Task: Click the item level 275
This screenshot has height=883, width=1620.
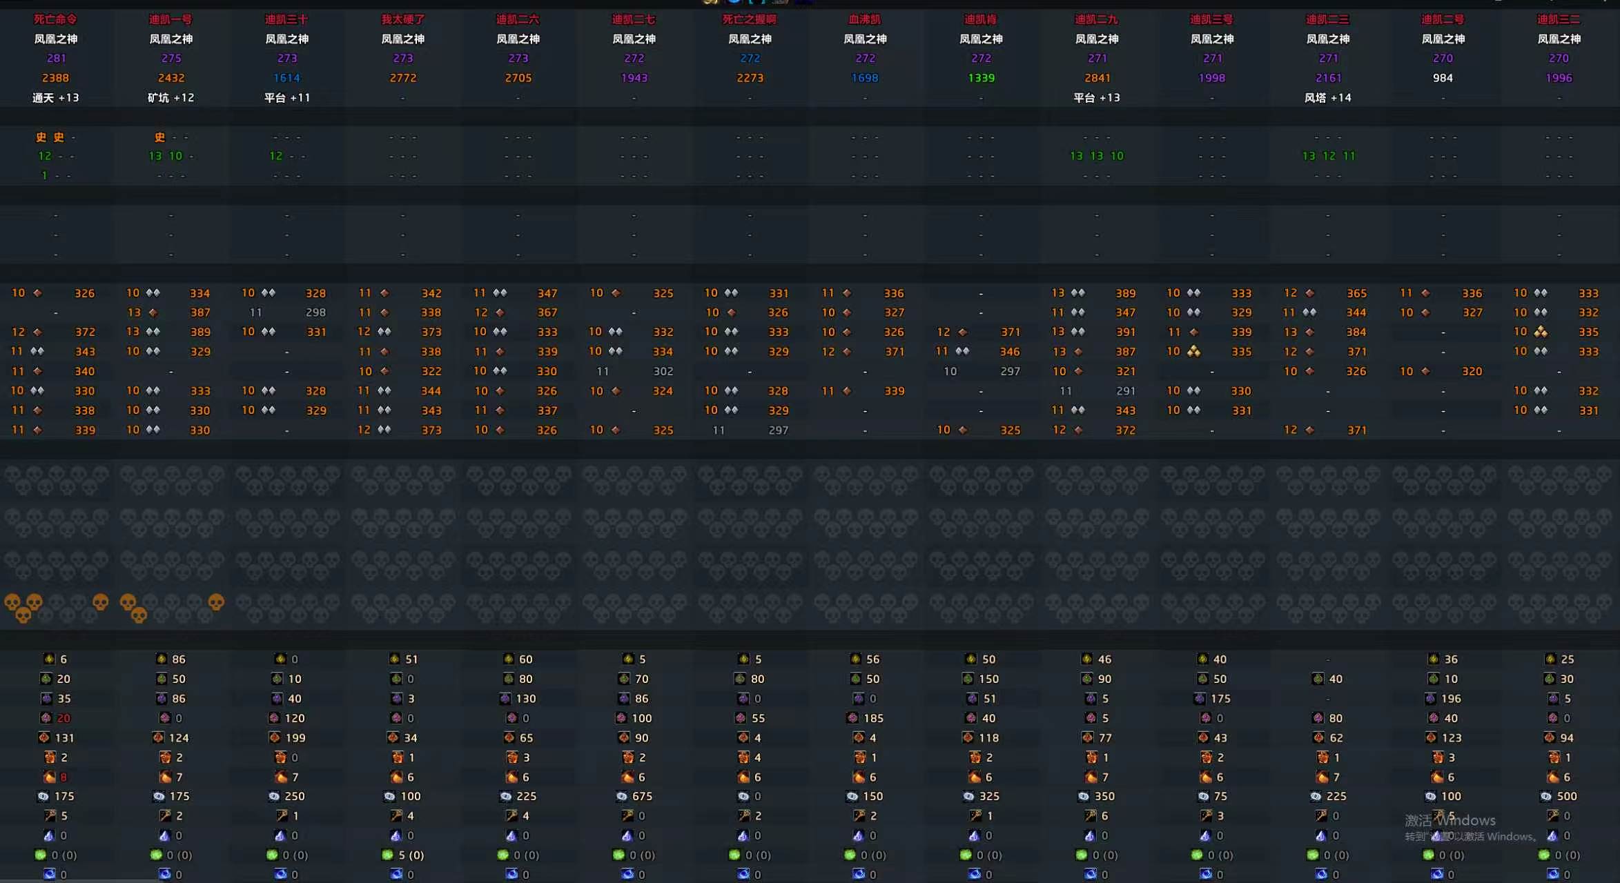Action: pos(171,59)
